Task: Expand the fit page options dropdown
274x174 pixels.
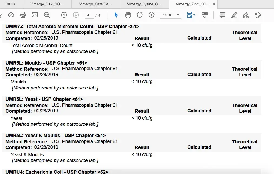Action: (x=195, y=15)
